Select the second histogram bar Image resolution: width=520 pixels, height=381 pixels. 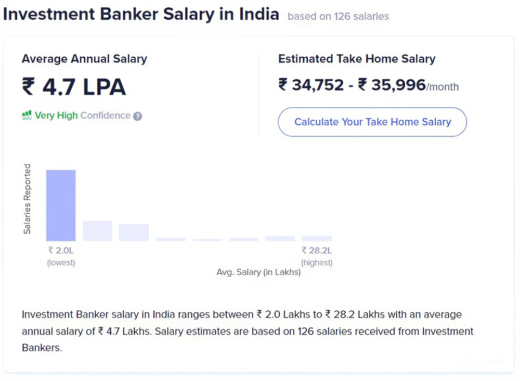coord(98,231)
